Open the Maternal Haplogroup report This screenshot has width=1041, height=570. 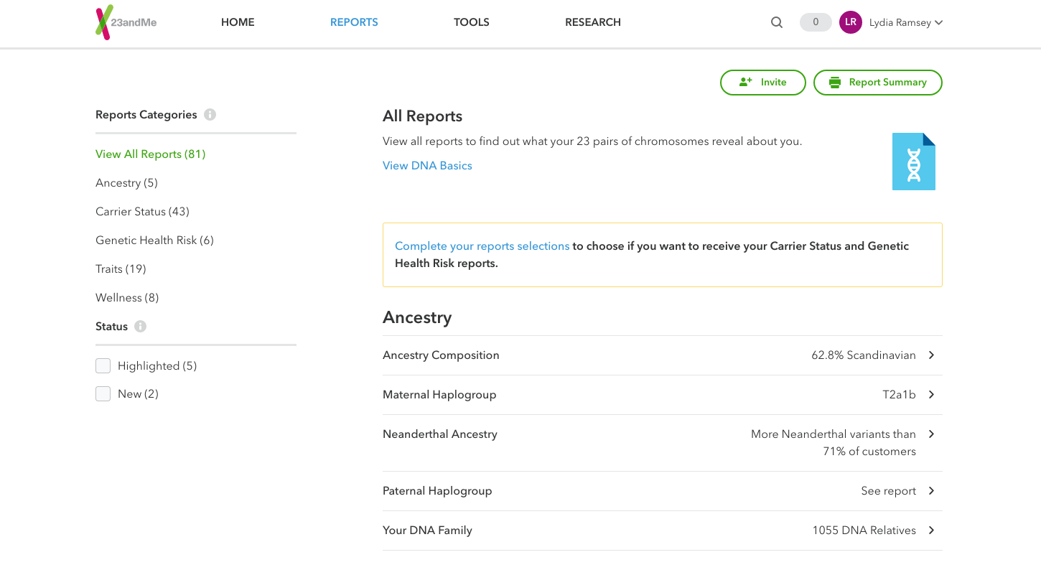pos(663,395)
